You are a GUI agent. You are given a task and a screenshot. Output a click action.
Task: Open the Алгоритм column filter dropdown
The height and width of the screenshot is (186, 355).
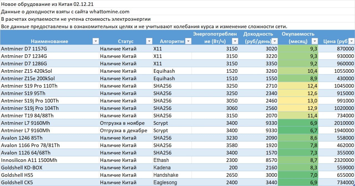point(188,41)
